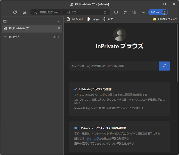Go to the Home page icon
Image resolution: width=179 pixels, height=155 pixels.
(24, 12)
